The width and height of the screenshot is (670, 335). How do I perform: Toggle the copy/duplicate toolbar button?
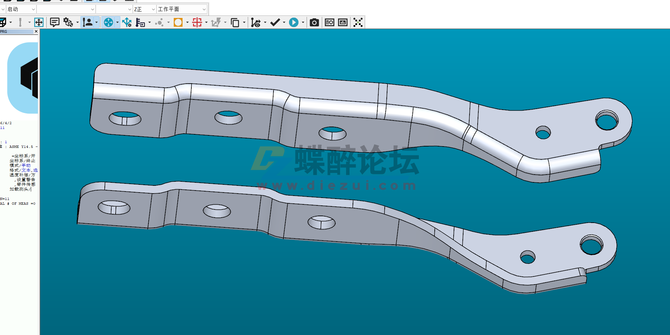(235, 22)
